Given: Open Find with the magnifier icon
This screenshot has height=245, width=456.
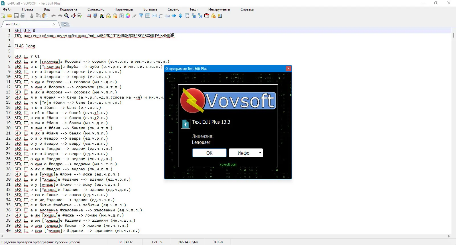Looking at the screenshot, I should point(67,16).
